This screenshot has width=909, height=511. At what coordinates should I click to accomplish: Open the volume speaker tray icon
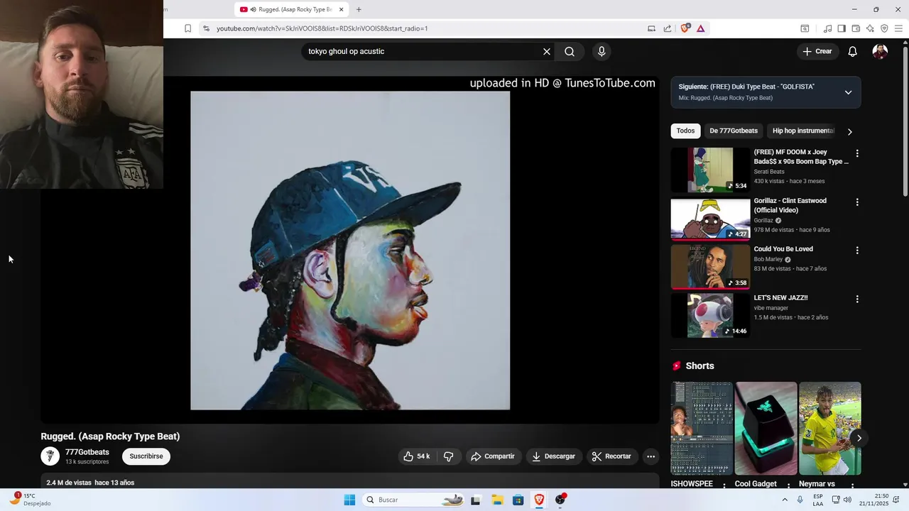point(847,500)
